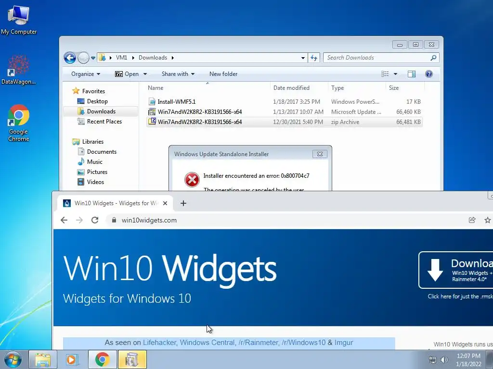
Task: Open Explorer Help icon
Action: click(x=429, y=74)
